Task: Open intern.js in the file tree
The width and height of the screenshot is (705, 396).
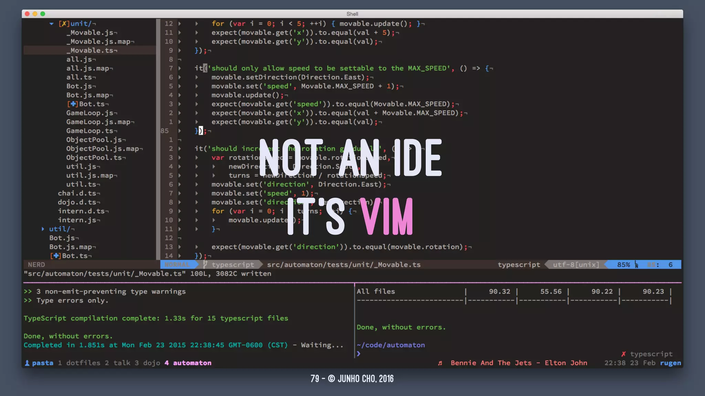Action: pyautogui.click(x=77, y=220)
